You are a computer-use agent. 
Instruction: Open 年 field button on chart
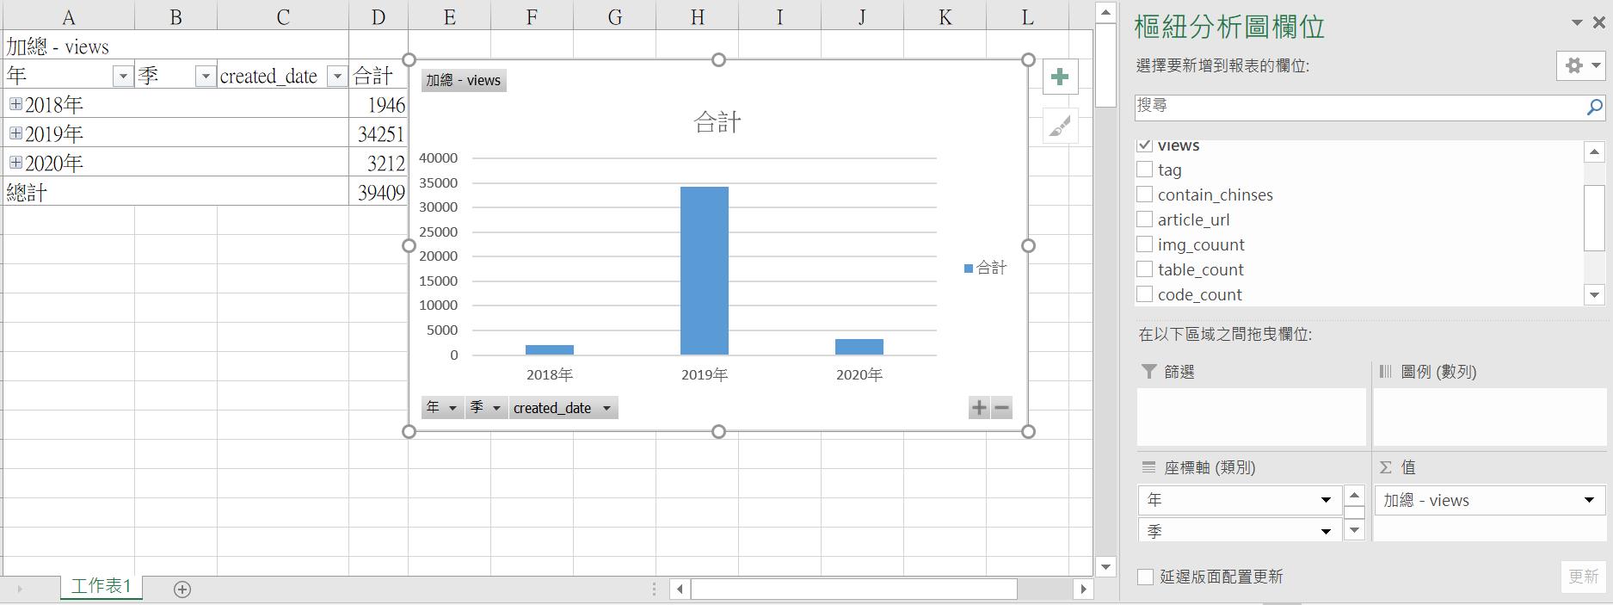click(x=442, y=408)
